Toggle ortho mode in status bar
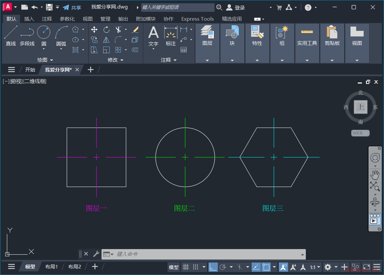 click(213, 267)
